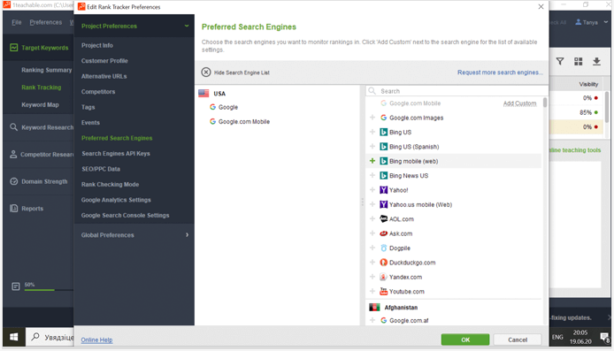614x351 pixels.
Task: Click the plus icon next to Google.com Images
Action: (x=372, y=118)
